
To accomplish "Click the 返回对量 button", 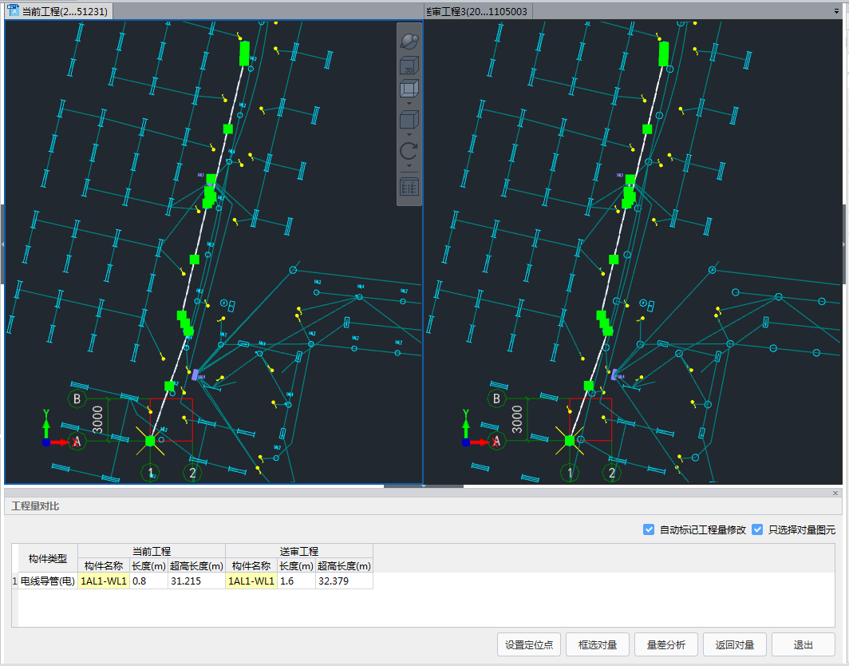I will pyautogui.click(x=735, y=644).
